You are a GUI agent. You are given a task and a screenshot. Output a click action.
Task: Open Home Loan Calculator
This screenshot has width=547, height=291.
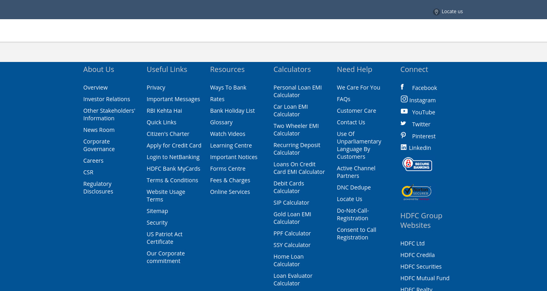pyautogui.click(x=288, y=260)
